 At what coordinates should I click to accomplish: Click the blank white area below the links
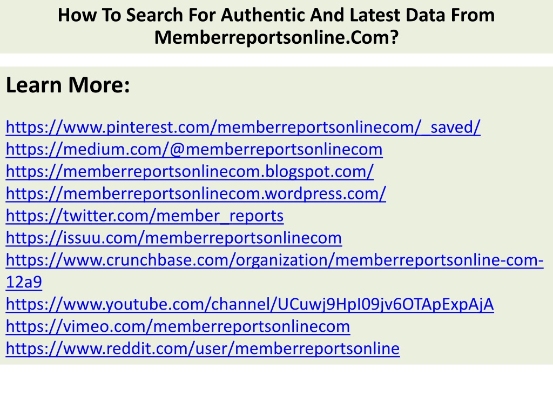point(276,390)
